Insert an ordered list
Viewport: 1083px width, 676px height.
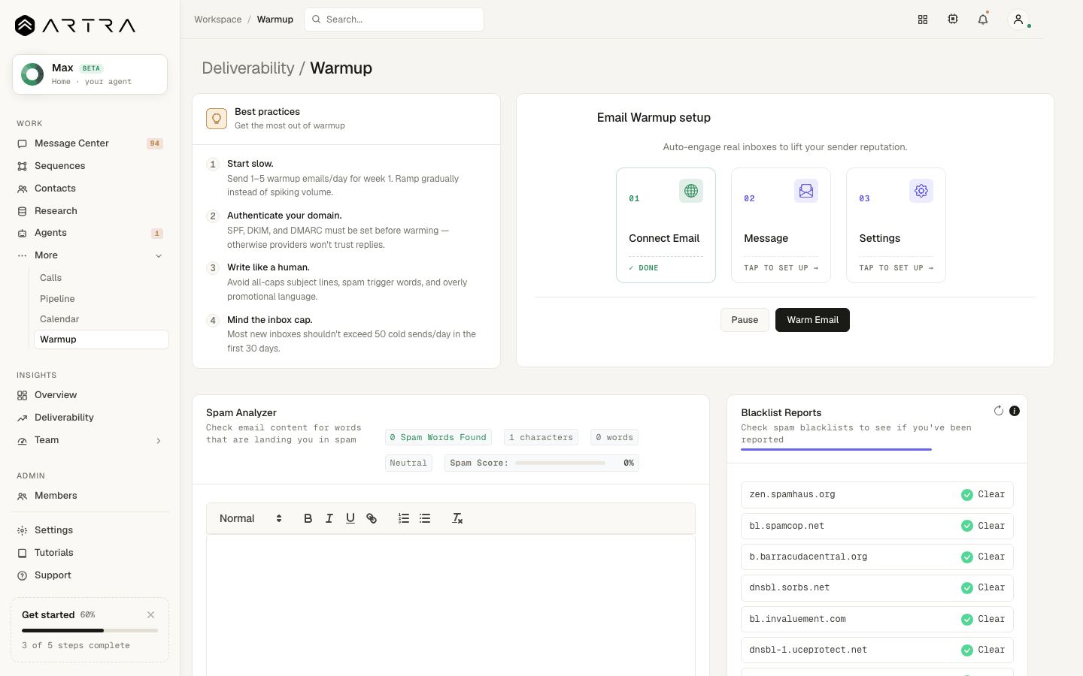coord(404,518)
